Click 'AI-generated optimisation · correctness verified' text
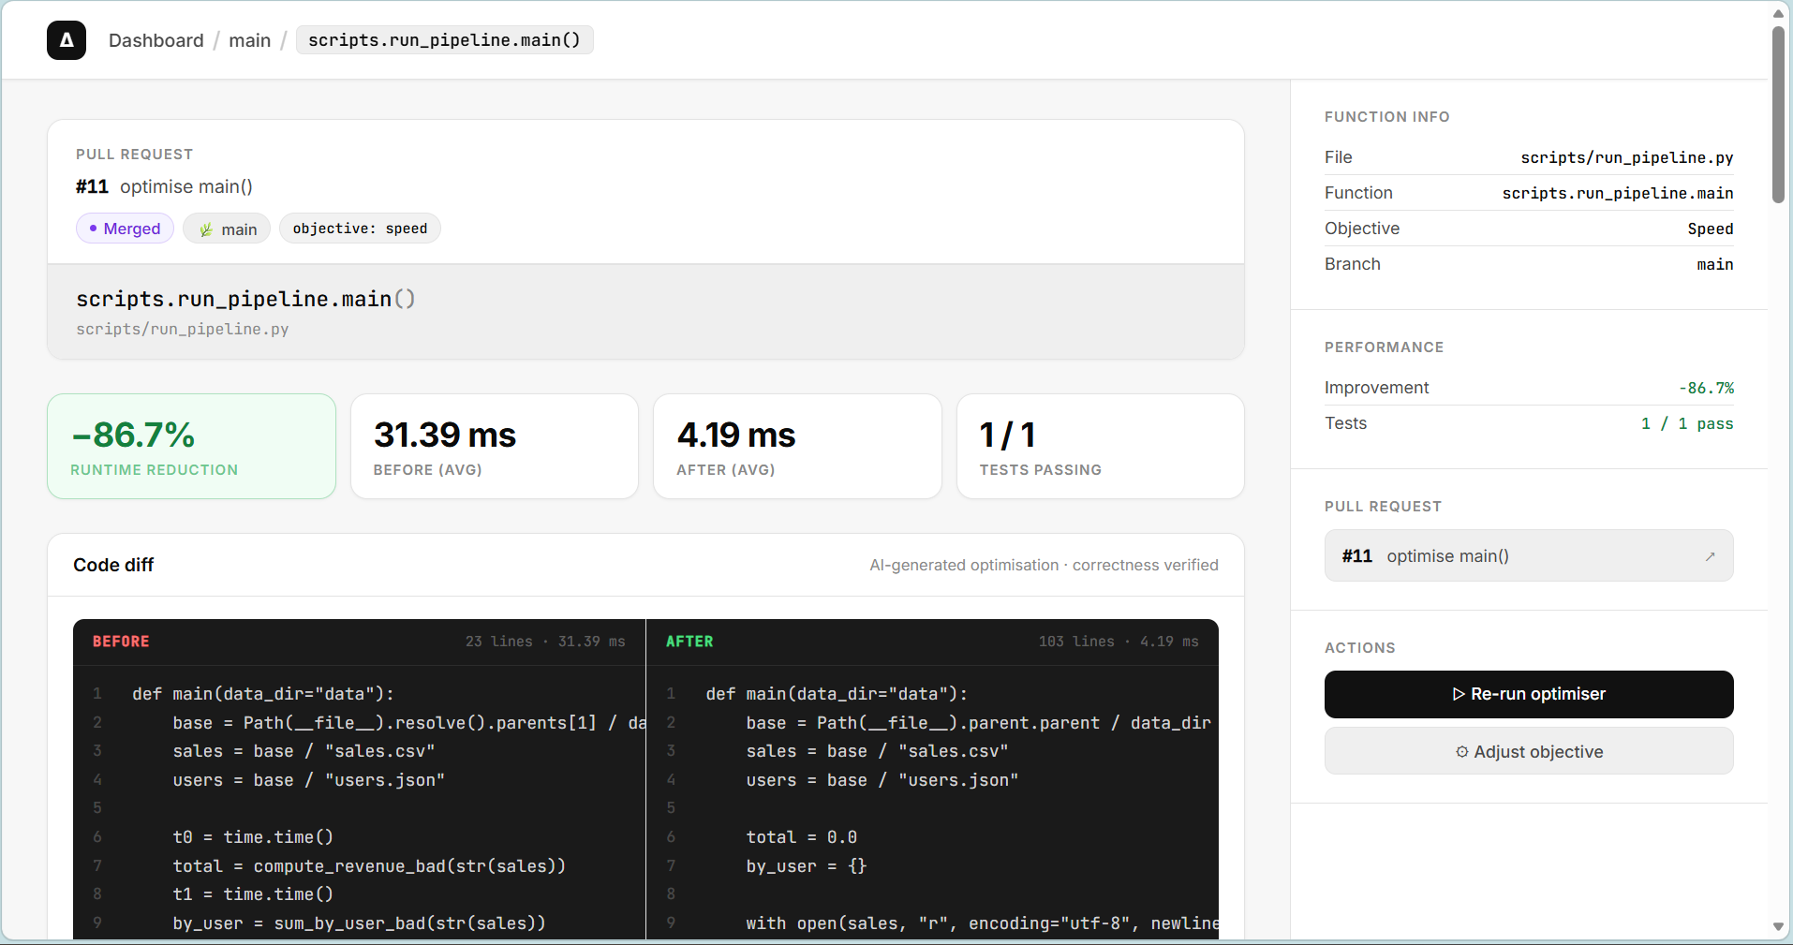The width and height of the screenshot is (1793, 945). tap(1044, 565)
